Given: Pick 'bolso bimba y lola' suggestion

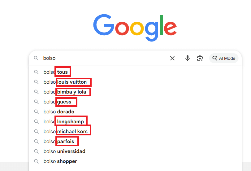Looking at the screenshot, I should pos(71,92).
